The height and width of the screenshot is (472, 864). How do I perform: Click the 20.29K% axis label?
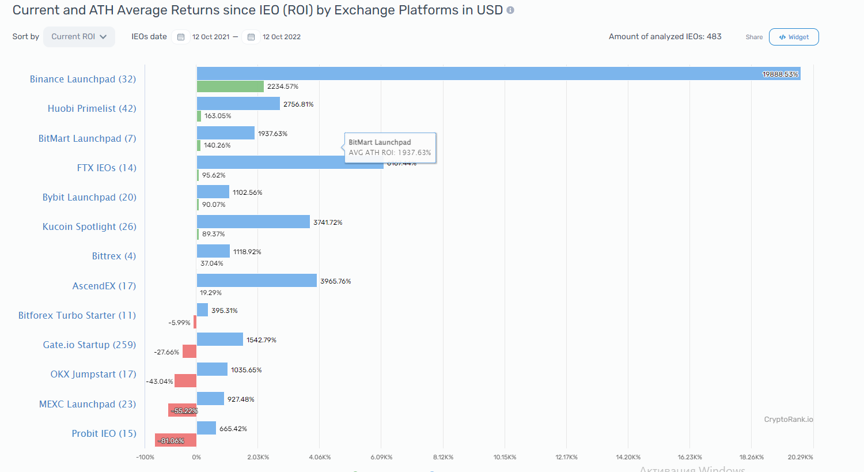point(801,457)
